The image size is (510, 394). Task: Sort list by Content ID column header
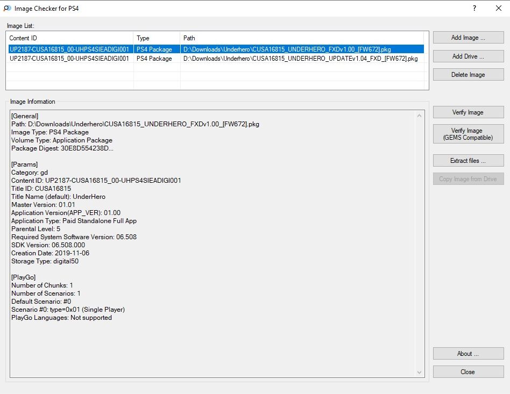click(69, 38)
